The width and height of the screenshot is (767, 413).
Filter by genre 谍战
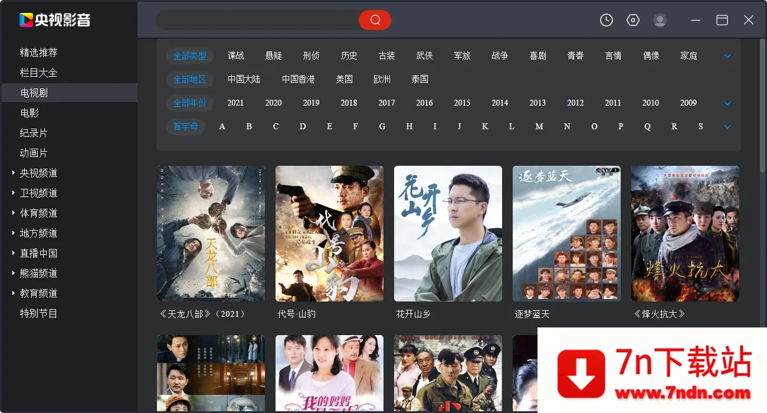236,55
